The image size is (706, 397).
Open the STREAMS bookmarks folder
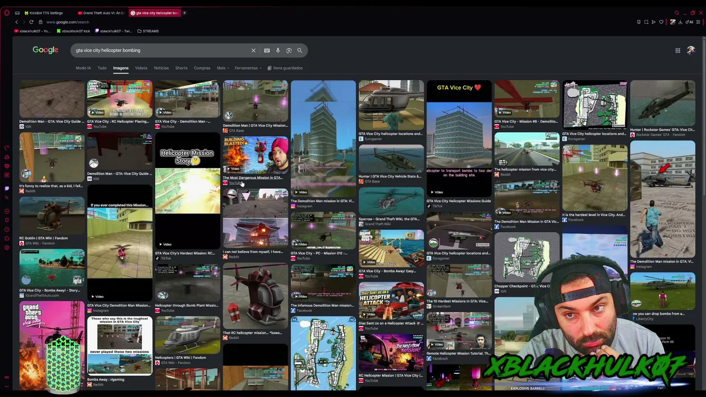point(148,31)
